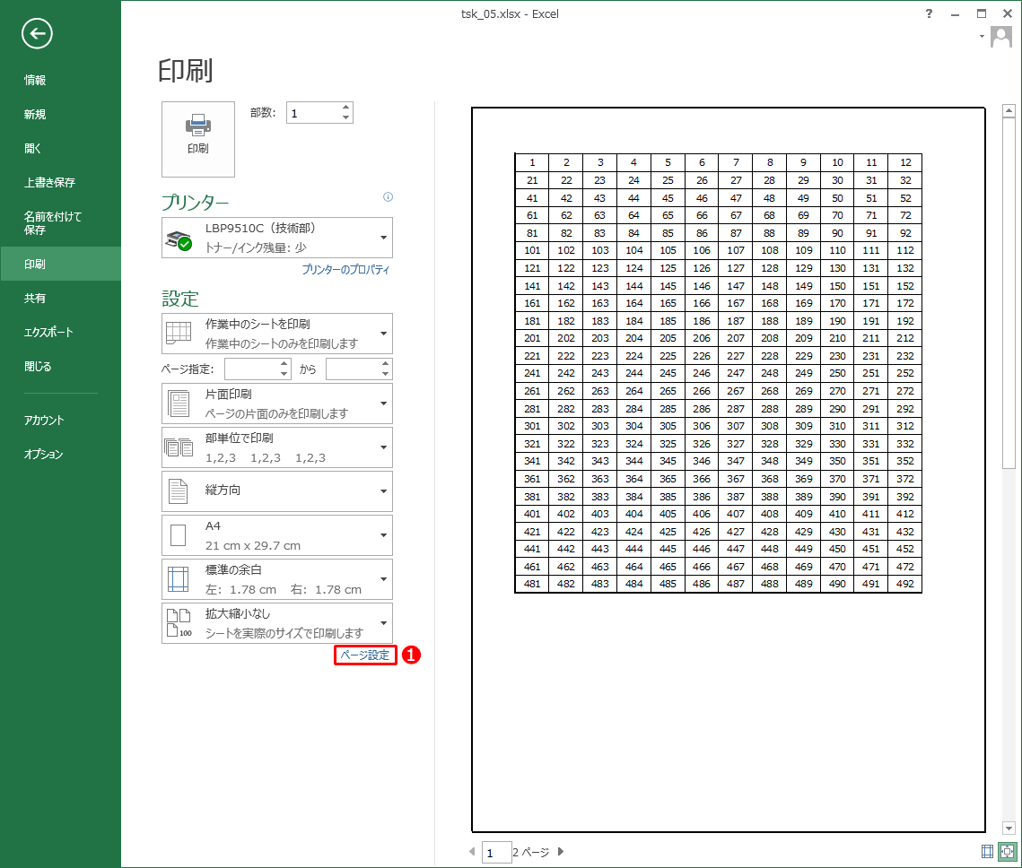This screenshot has width=1022, height=868.
Task: Go to previous preview page arrow
Action: pyautogui.click(x=472, y=851)
